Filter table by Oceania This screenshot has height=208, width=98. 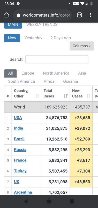(x=70, y=81)
